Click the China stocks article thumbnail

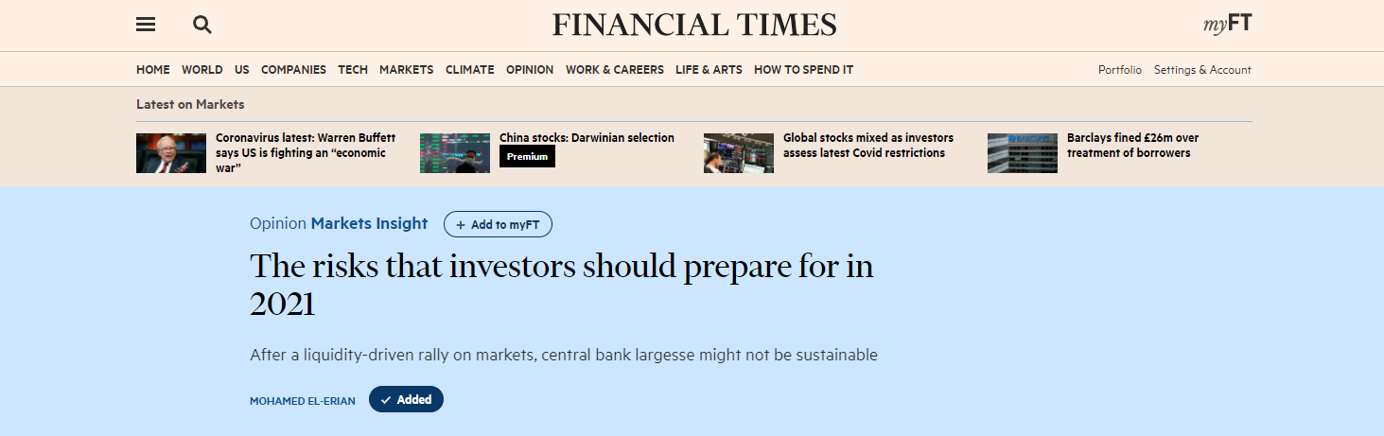[455, 153]
